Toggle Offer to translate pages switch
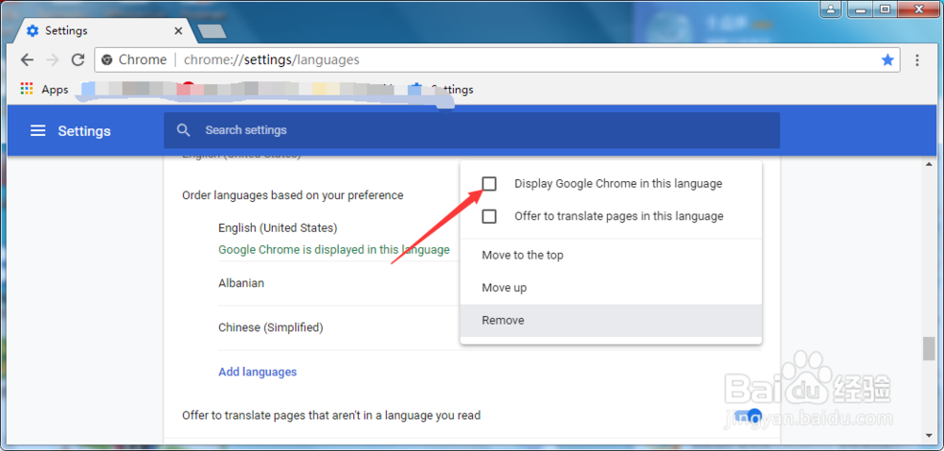This screenshot has height=451, width=944. (x=747, y=415)
